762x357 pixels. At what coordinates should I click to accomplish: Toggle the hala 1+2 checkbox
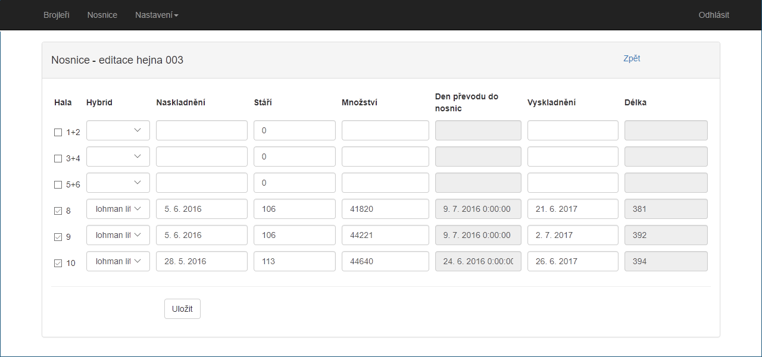(58, 133)
